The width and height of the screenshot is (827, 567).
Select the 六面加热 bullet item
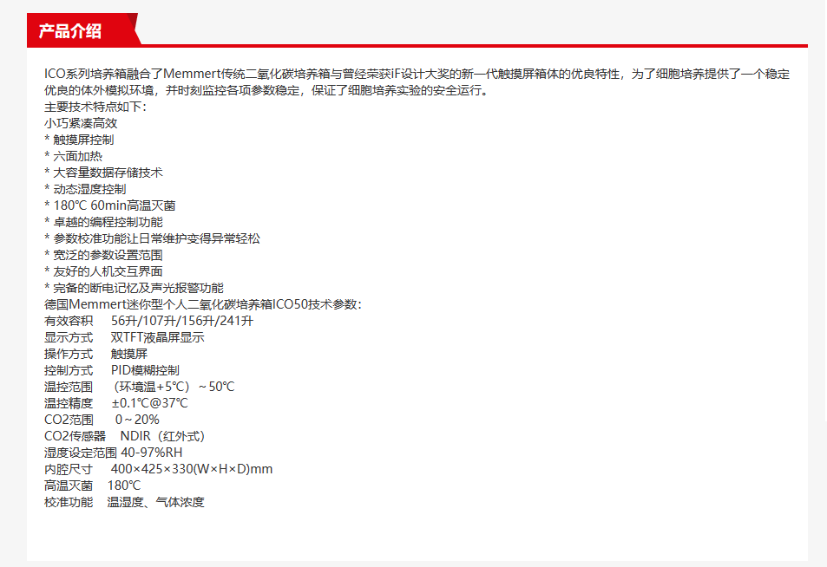73,156
